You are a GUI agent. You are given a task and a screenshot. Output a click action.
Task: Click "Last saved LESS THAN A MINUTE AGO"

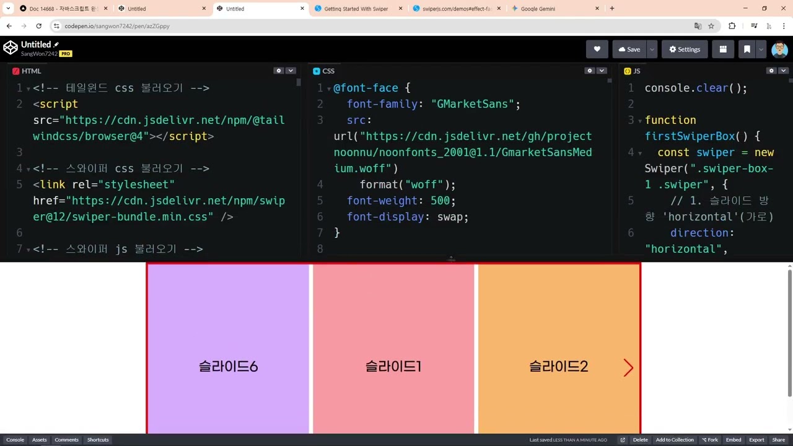(x=568, y=440)
